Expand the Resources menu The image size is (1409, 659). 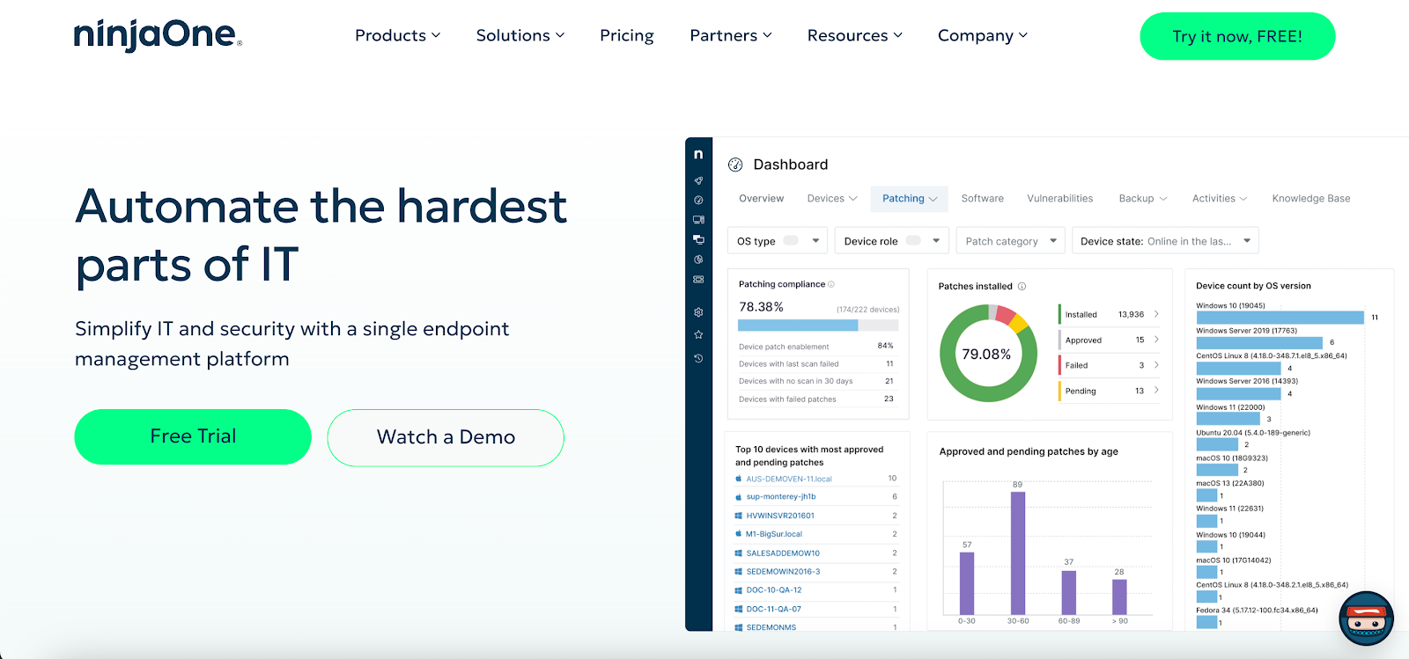click(855, 35)
